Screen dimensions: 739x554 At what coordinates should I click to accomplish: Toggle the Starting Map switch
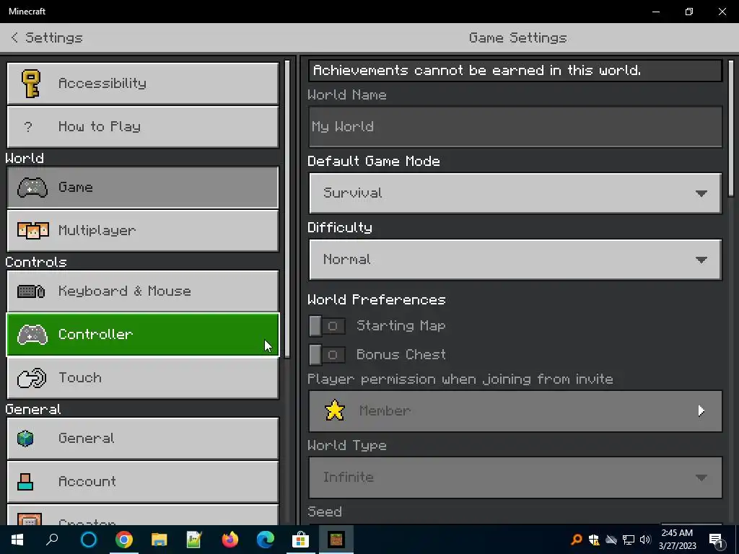click(x=327, y=326)
